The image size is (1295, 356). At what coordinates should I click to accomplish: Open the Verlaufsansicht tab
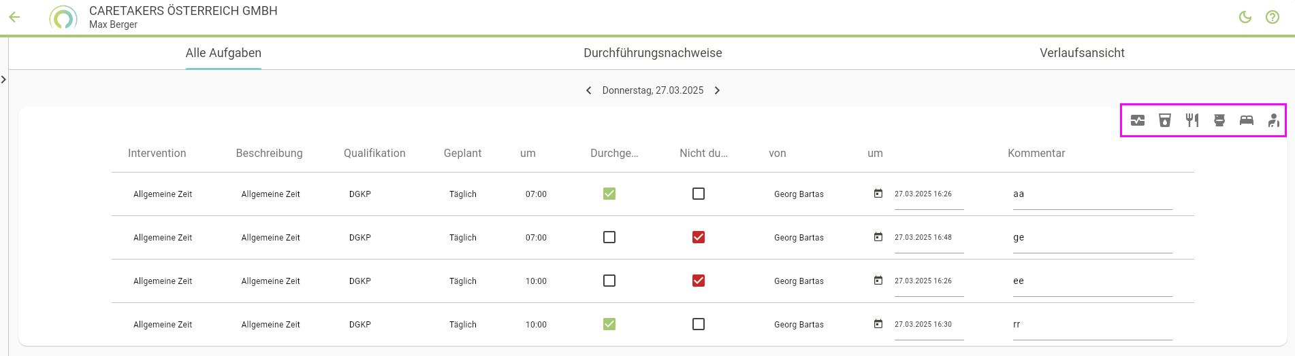pyautogui.click(x=1082, y=53)
